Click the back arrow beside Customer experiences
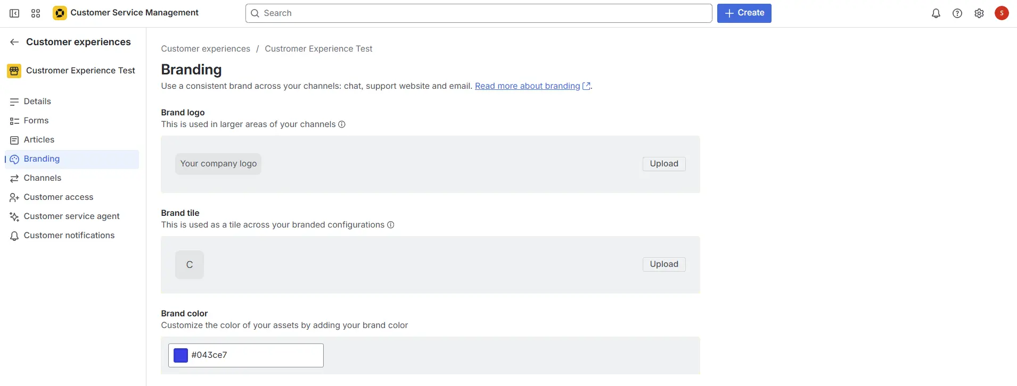1017x386 pixels. click(x=14, y=42)
